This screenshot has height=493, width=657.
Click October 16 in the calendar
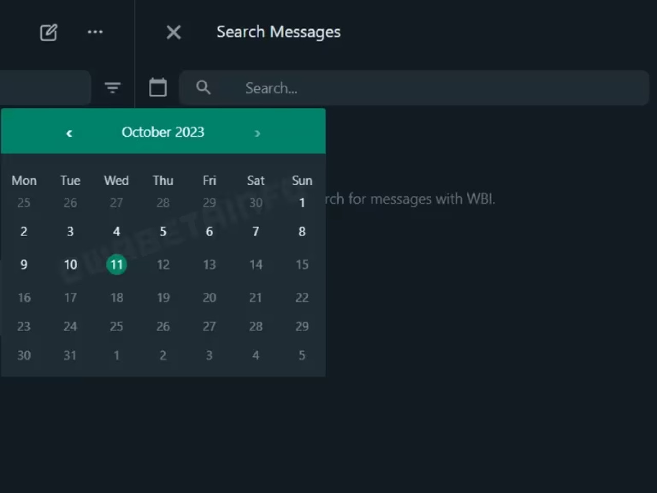coord(24,297)
